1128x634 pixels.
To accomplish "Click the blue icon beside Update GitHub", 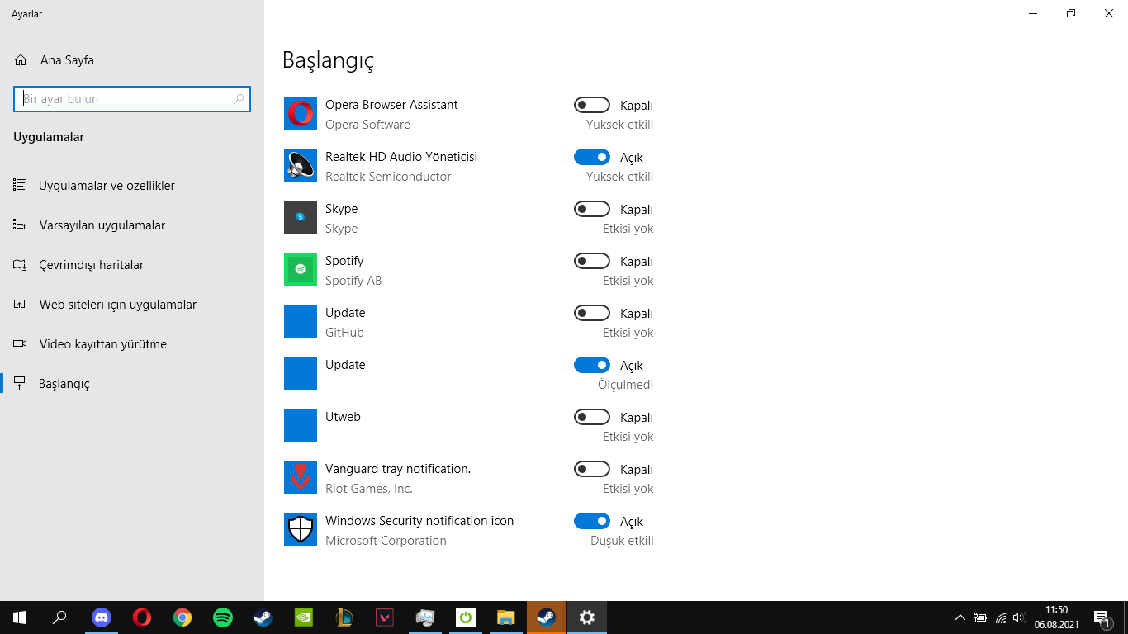I will coord(301,321).
